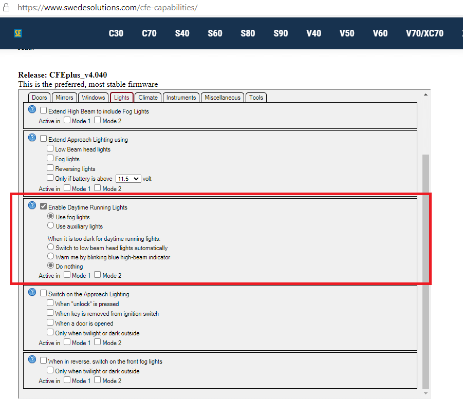Open the V50 model page
Screen dimensions: 463x399
[x=347, y=33]
